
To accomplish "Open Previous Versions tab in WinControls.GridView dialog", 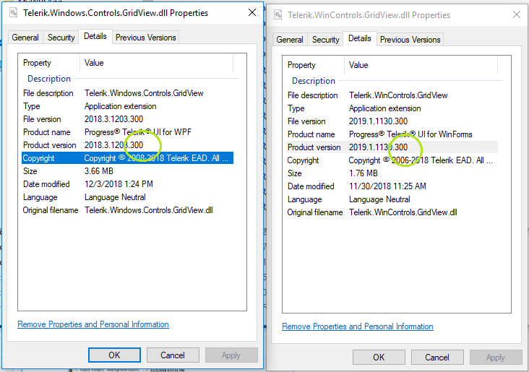I will click(410, 40).
